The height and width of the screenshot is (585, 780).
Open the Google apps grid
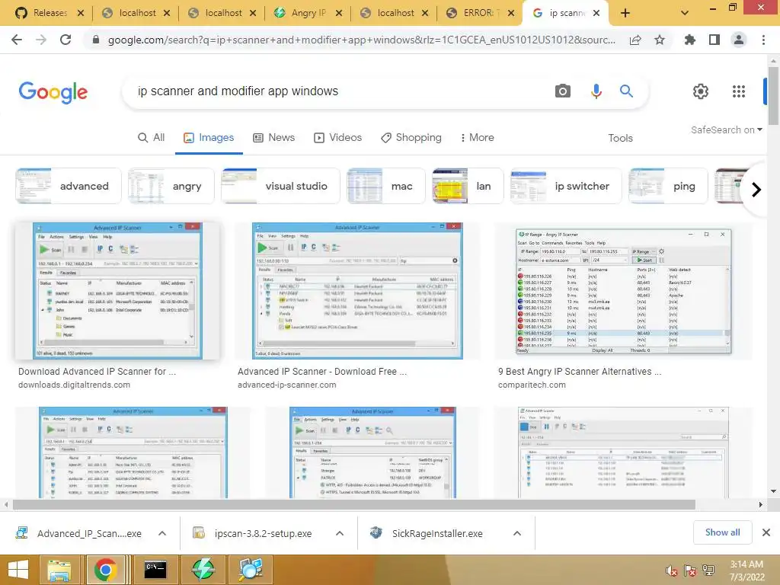click(x=739, y=91)
